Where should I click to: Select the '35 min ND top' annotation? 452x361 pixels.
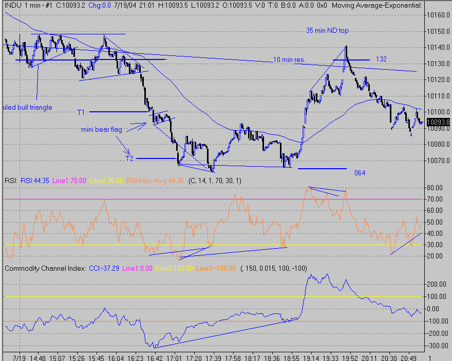pos(327,31)
